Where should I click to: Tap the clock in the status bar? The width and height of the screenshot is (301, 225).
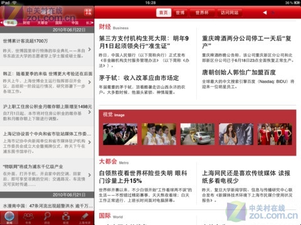coord(150,2)
